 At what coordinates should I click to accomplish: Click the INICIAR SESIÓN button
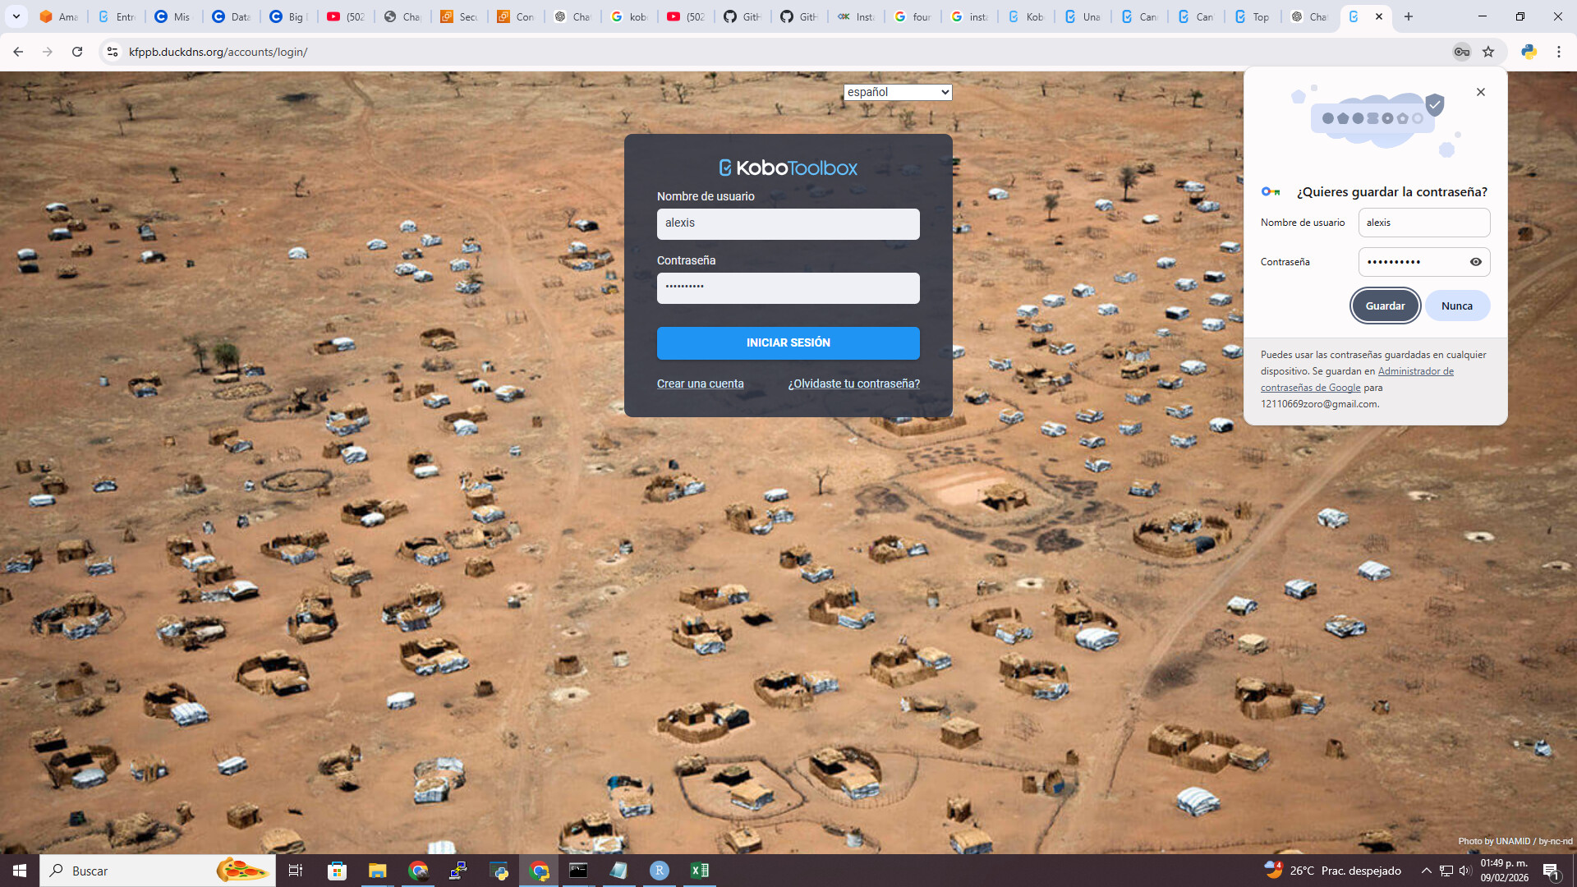(788, 342)
